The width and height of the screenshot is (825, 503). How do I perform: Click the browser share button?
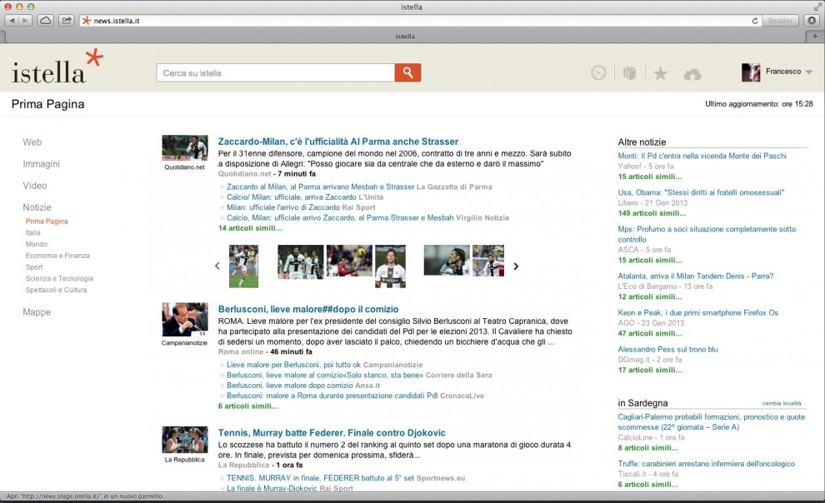pos(67,21)
